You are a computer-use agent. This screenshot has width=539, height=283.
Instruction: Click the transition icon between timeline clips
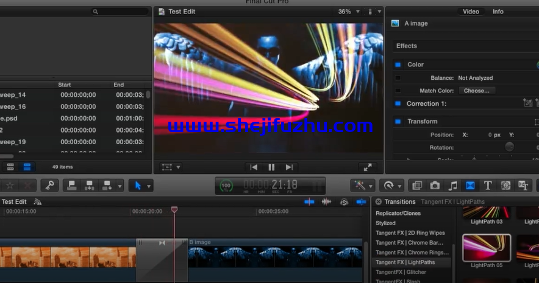click(162, 243)
